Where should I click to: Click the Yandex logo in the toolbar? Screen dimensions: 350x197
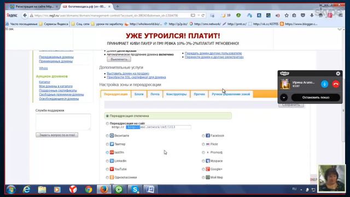tap(12, 15)
